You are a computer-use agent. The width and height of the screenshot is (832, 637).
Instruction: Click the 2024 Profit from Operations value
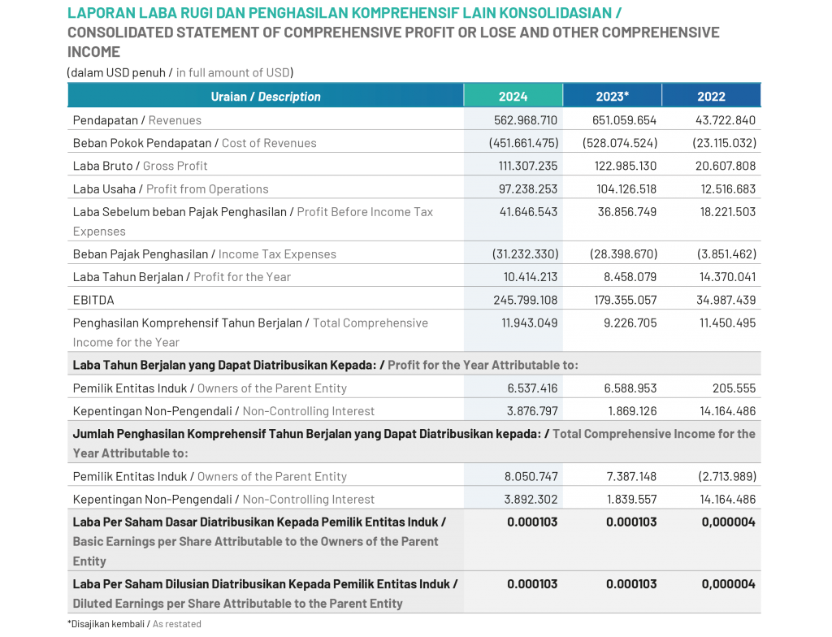[x=528, y=188]
